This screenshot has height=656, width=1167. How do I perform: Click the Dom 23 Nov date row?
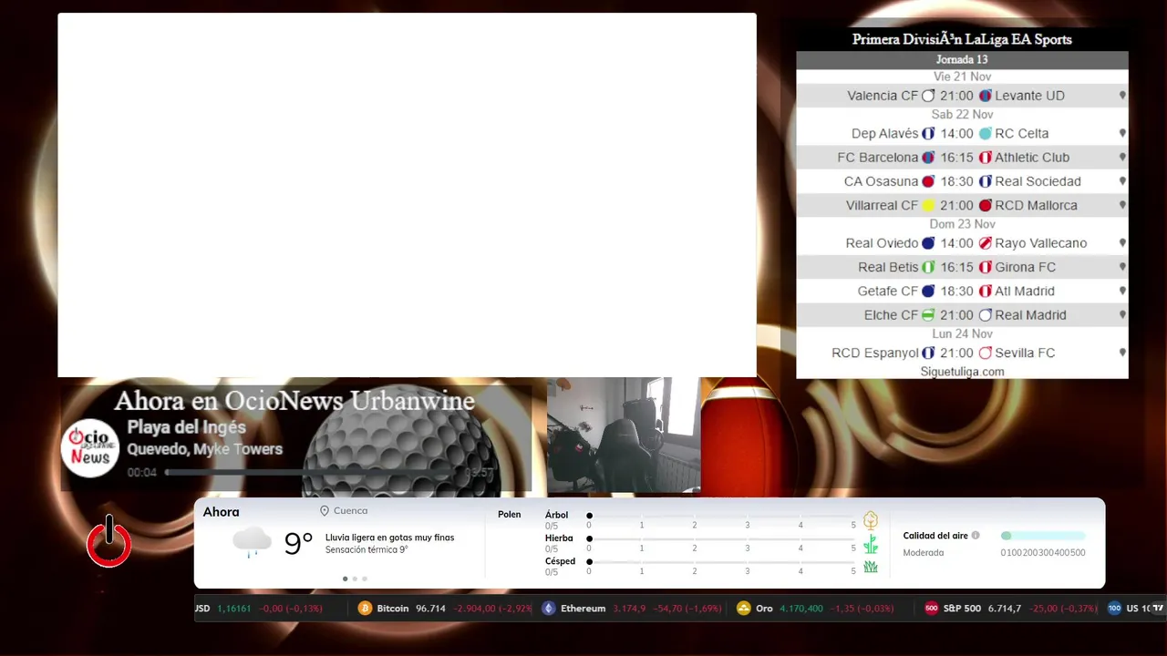[x=962, y=224]
